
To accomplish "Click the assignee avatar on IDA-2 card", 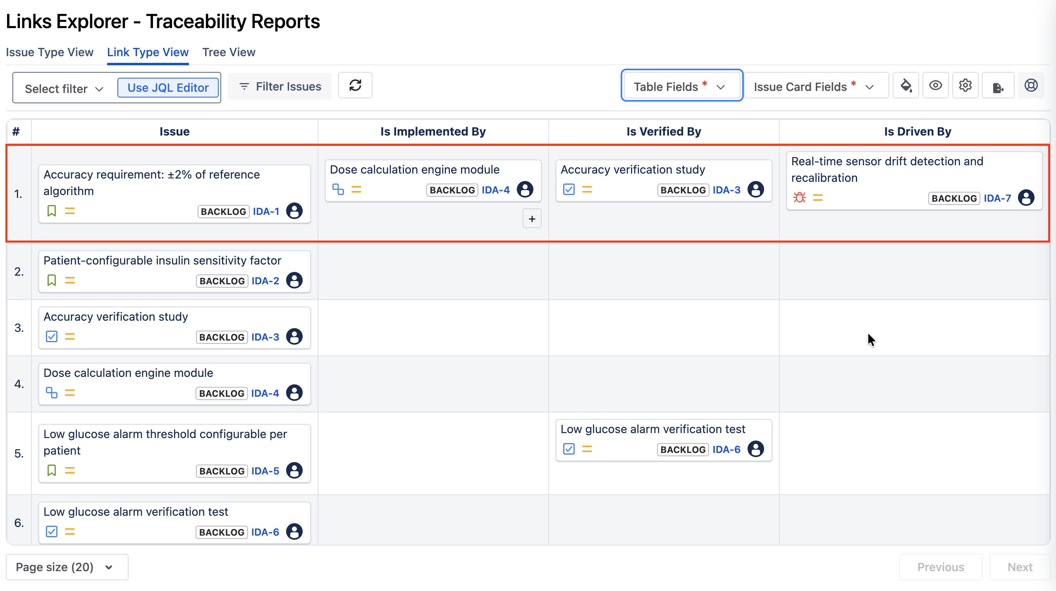I will (x=294, y=281).
